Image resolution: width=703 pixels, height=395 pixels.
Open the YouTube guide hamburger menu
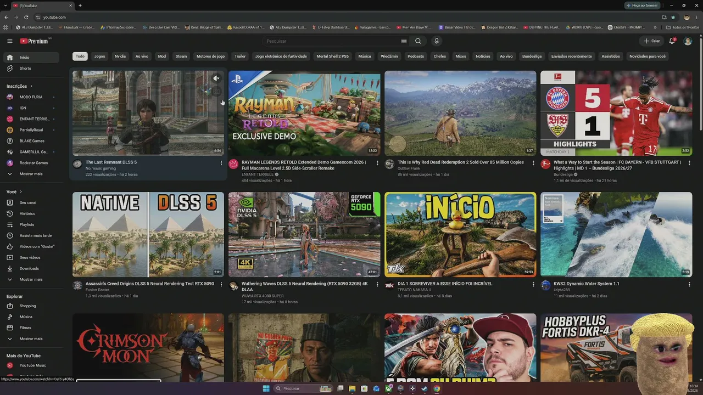(9, 41)
